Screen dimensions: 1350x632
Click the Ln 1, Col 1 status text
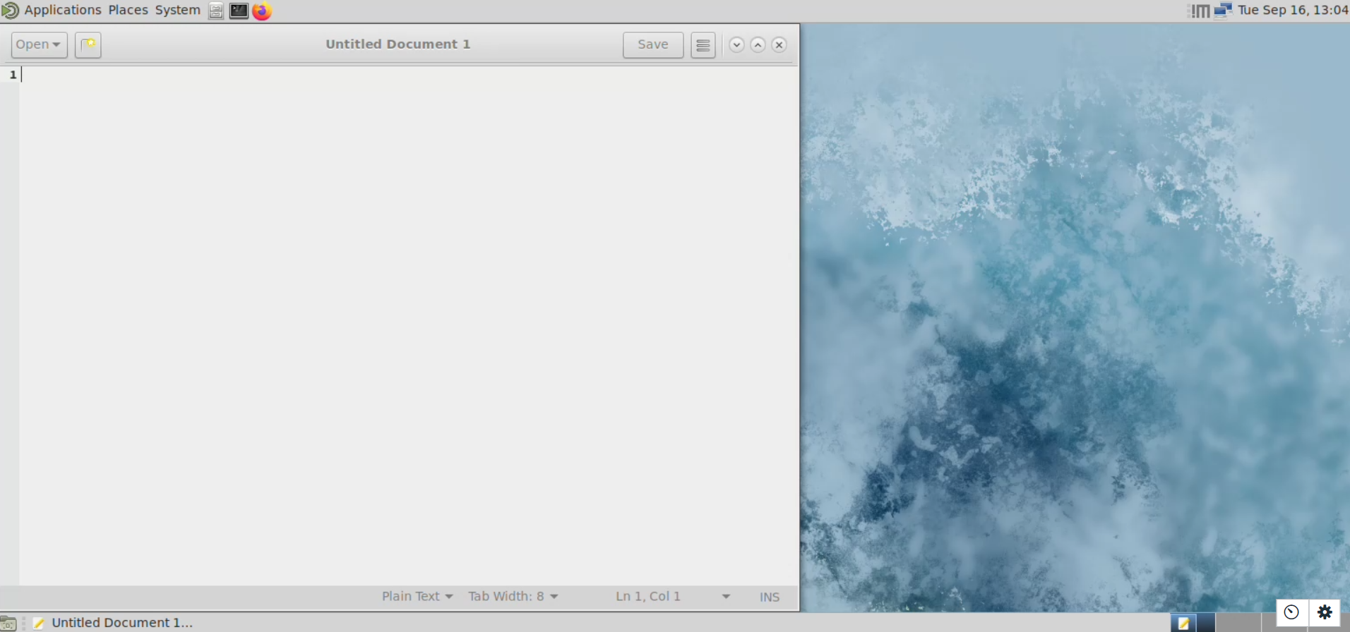coord(648,597)
